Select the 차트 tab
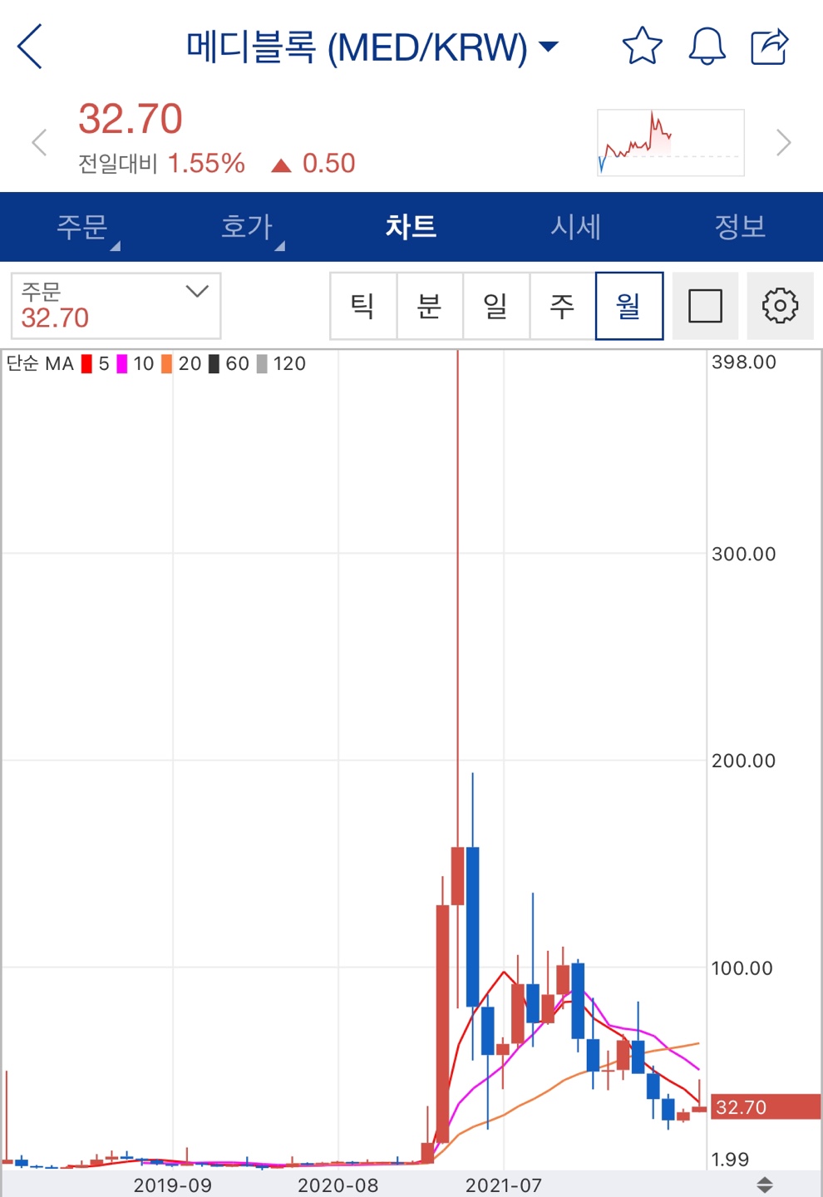The width and height of the screenshot is (823, 1197). (x=411, y=227)
